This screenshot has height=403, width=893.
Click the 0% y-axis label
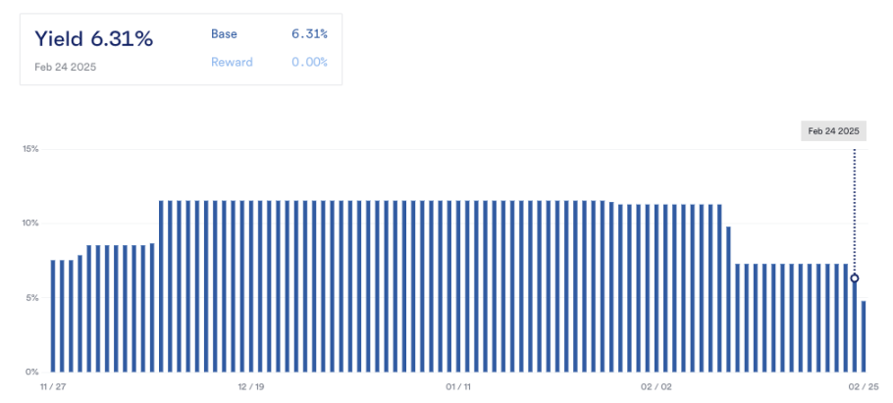pos(32,373)
